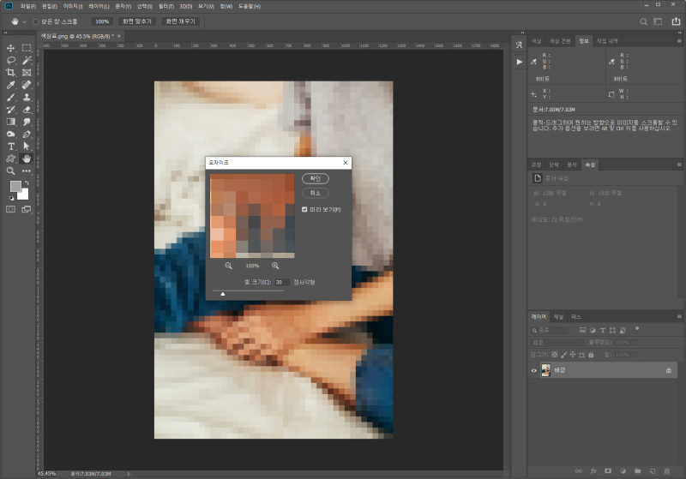Open the layer filter type dropdown

[x=549, y=331]
